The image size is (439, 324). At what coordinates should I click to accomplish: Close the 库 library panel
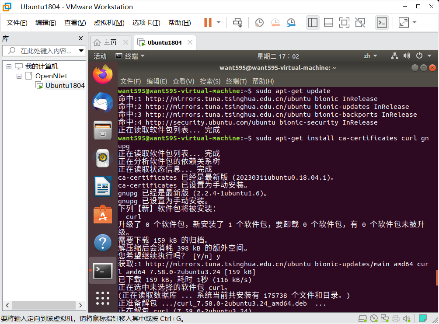point(80,38)
